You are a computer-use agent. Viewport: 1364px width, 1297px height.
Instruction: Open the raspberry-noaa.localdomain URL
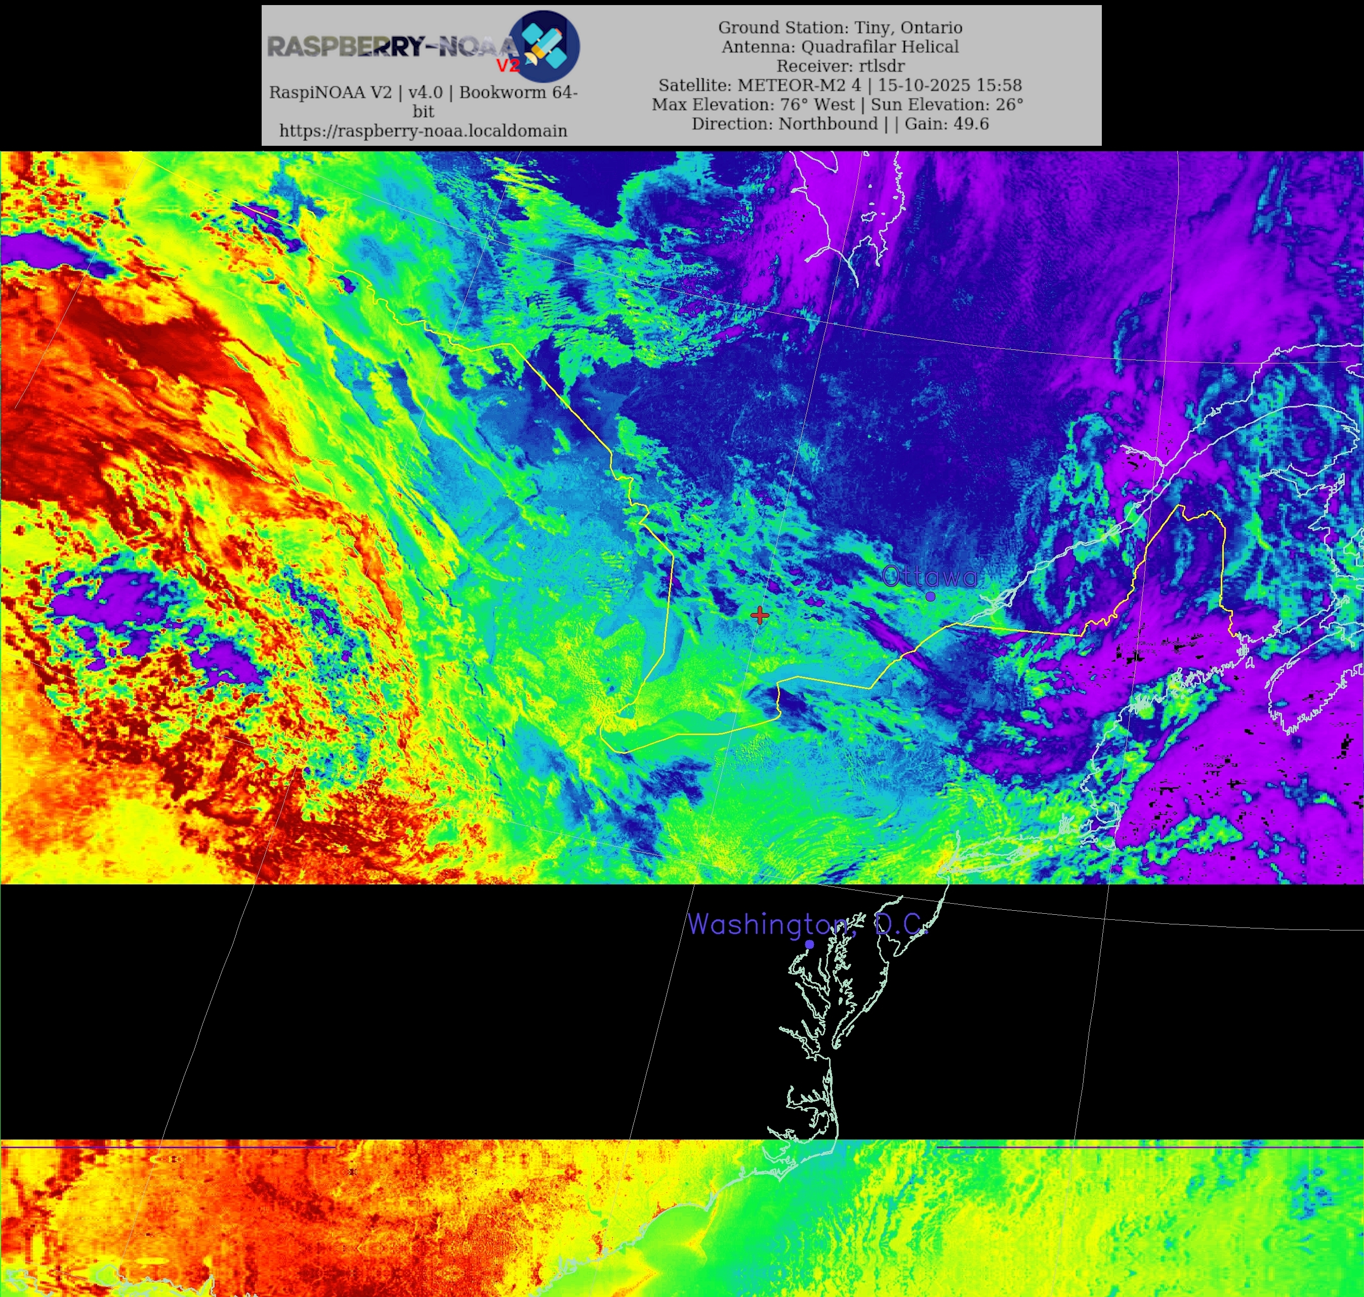(x=423, y=131)
